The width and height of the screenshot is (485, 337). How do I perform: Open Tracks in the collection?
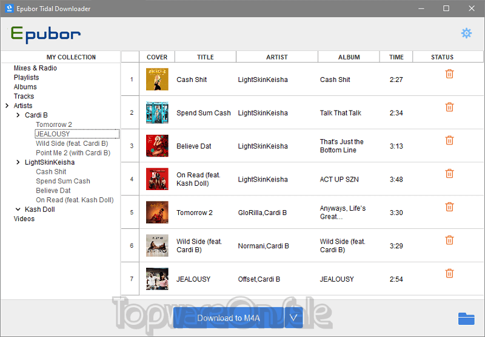24,97
